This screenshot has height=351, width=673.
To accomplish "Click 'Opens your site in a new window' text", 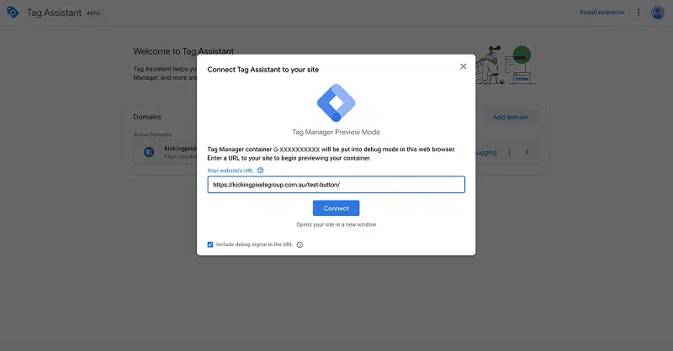I will click(x=336, y=224).
